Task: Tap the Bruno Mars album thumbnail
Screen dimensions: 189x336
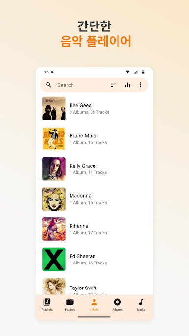Action: (54, 139)
